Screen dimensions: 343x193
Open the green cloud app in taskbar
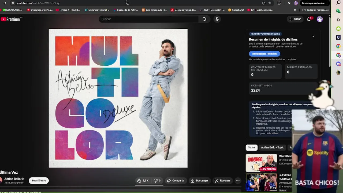[x=338, y=29]
